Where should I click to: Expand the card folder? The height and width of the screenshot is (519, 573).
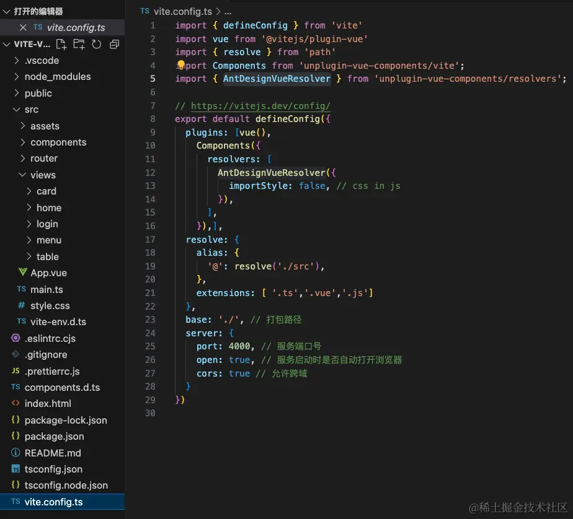tap(29, 191)
